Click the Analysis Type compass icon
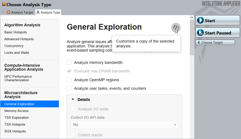Viewport: 241px width, 139px height. point(38,12)
